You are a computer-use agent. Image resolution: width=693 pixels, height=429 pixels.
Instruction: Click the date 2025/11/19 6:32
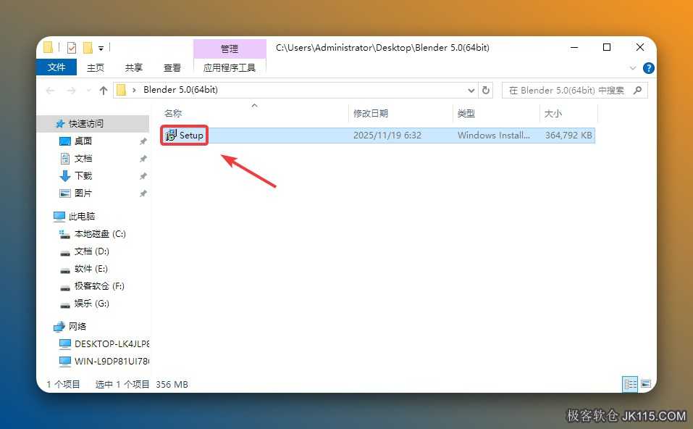click(387, 136)
